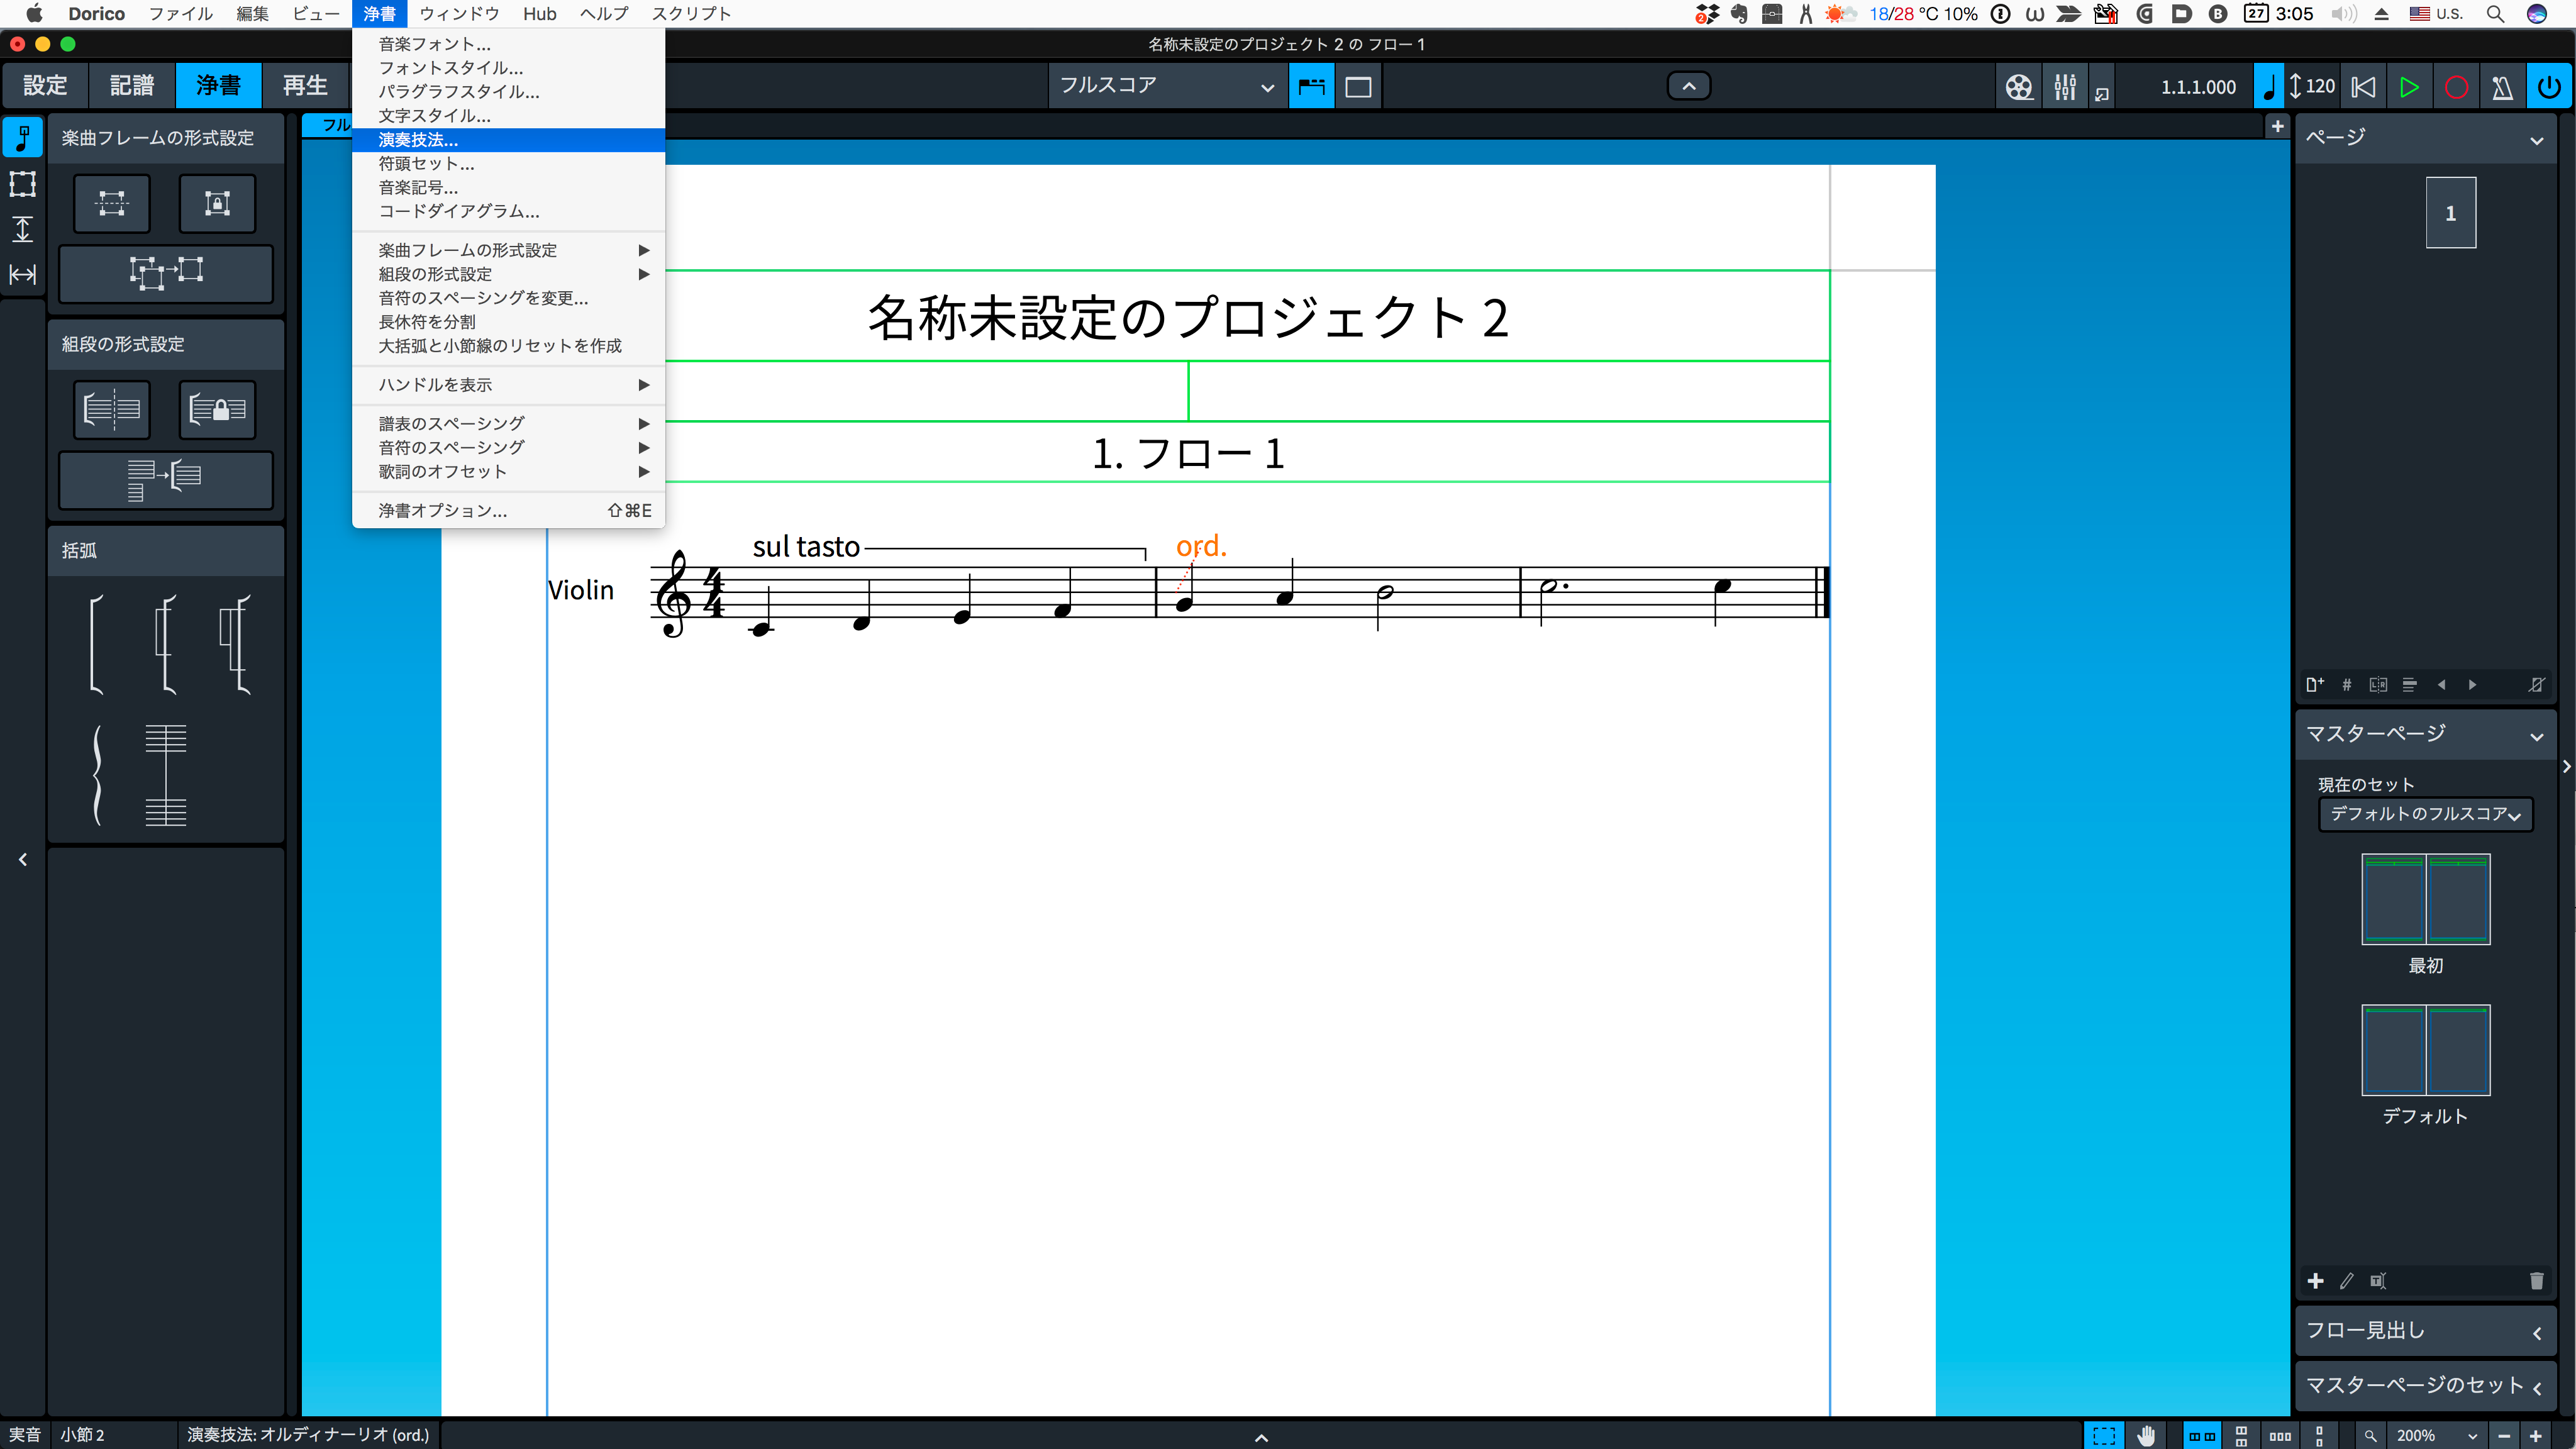Start playback with the green play button

(2409, 87)
